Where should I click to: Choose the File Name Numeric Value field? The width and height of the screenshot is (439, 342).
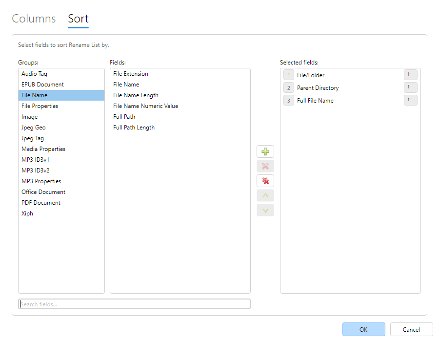click(180, 106)
